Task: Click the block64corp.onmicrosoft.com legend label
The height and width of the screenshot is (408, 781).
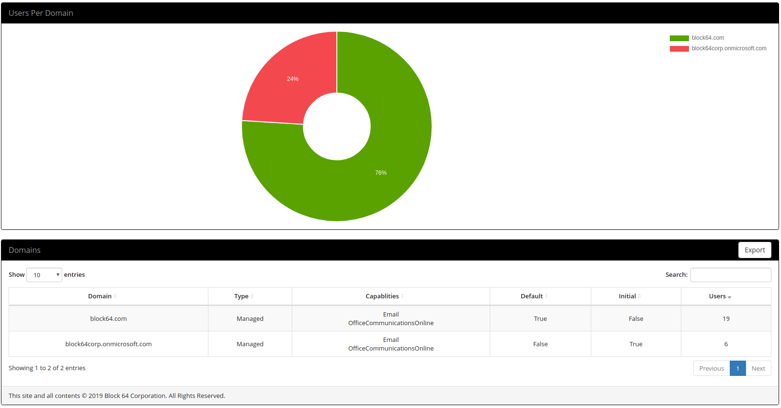Action: pyautogui.click(x=729, y=48)
